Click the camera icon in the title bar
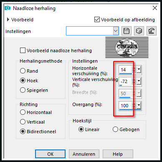Viewport: 162px width, 162px height. coord(8,8)
